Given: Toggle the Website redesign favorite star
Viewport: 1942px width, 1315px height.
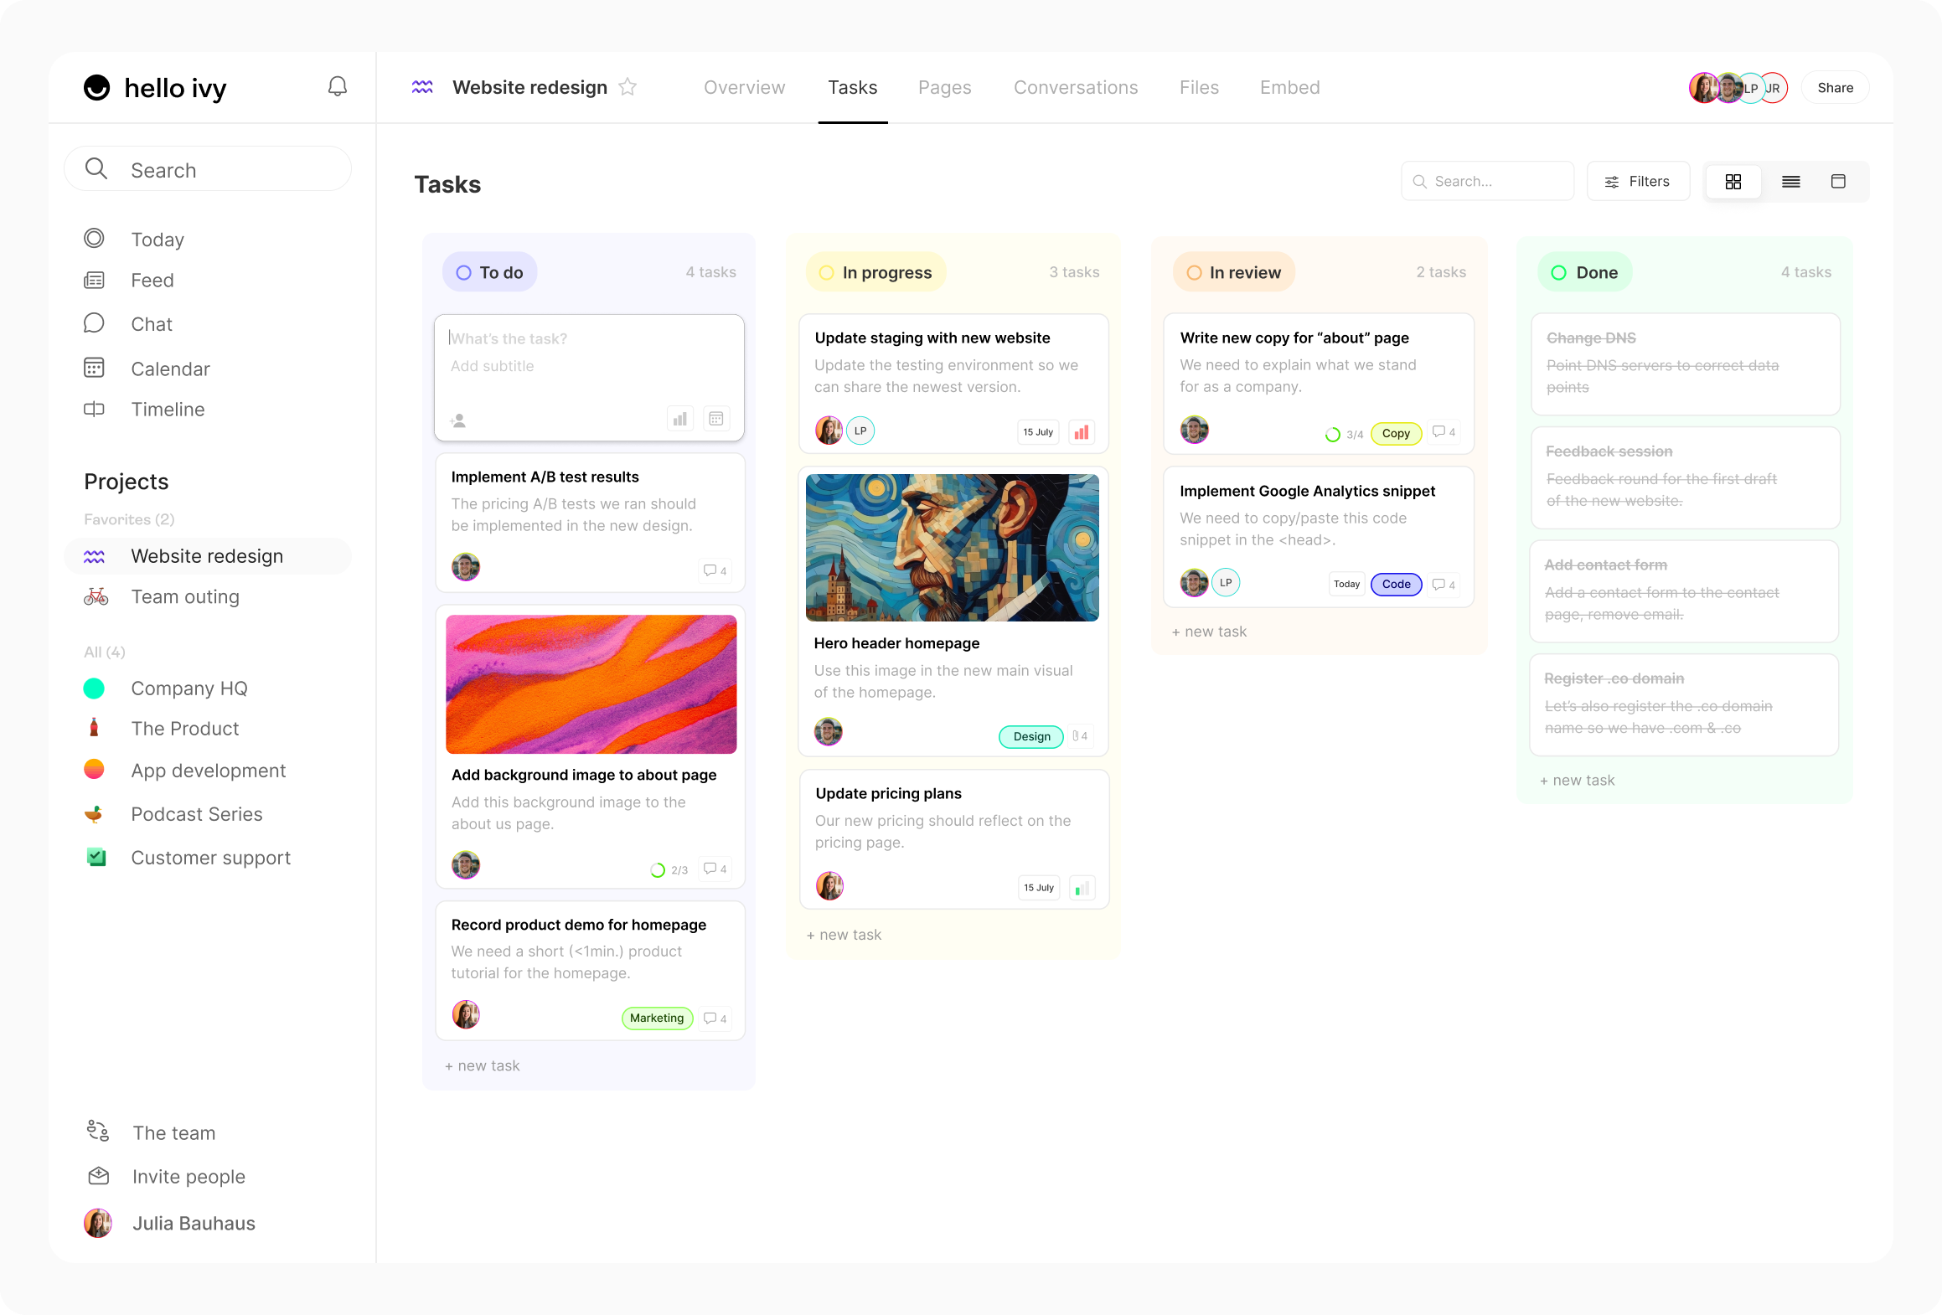Looking at the screenshot, I should tap(627, 86).
